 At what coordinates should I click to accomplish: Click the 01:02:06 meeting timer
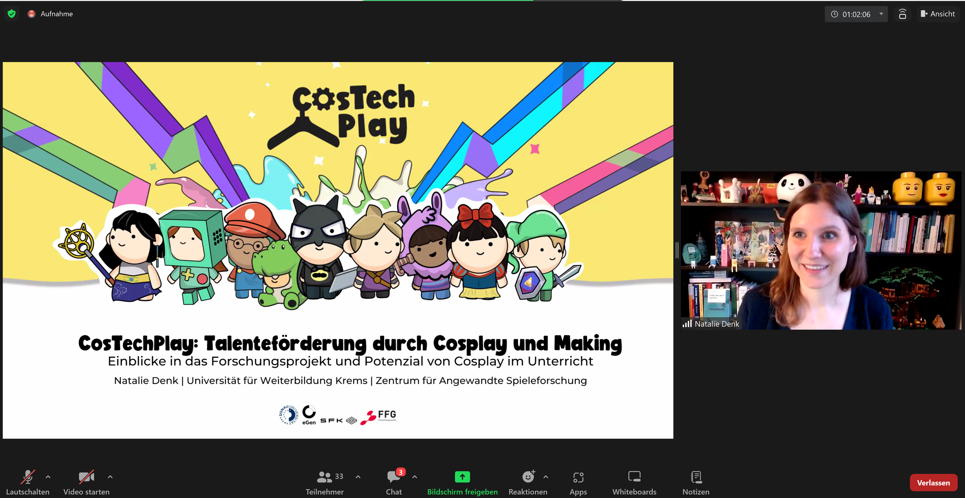point(856,14)
